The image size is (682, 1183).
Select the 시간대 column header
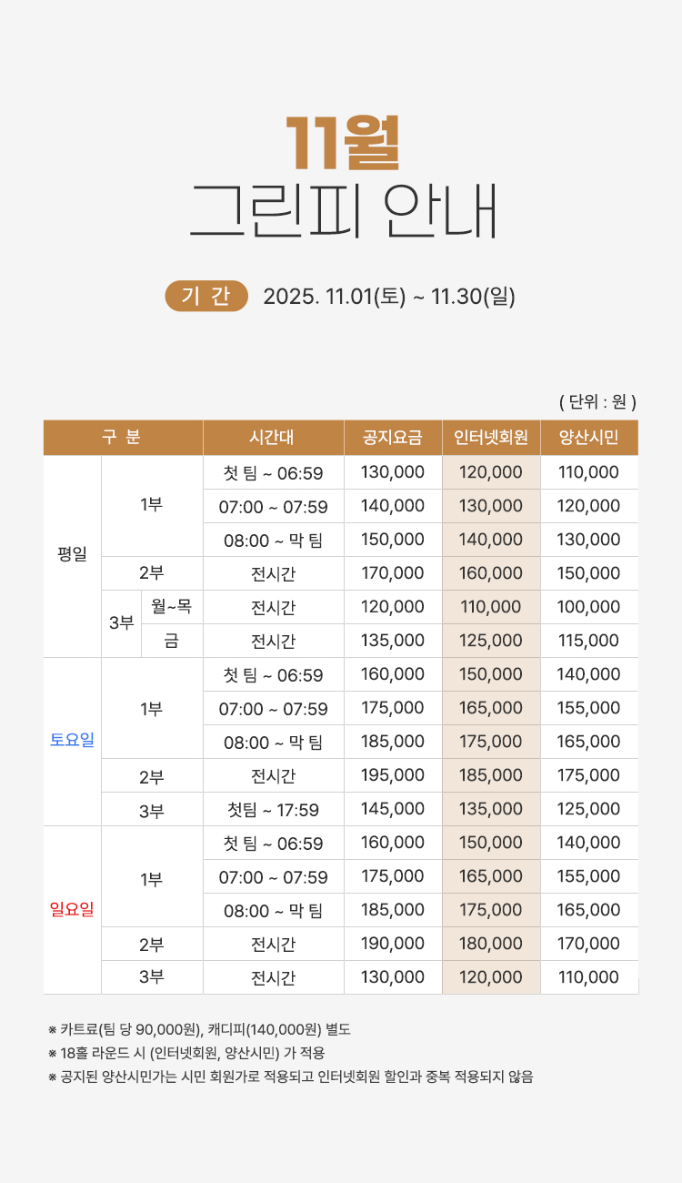pos(273,438)
